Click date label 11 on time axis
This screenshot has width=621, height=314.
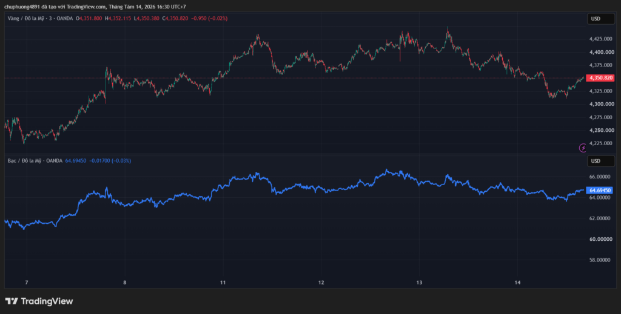(223, 283)
